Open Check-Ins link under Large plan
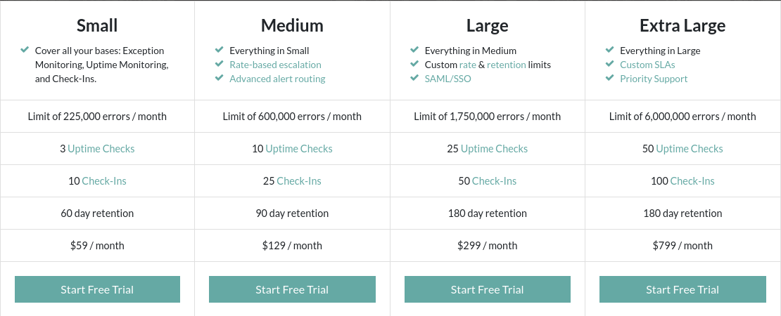 coord(494,181)
